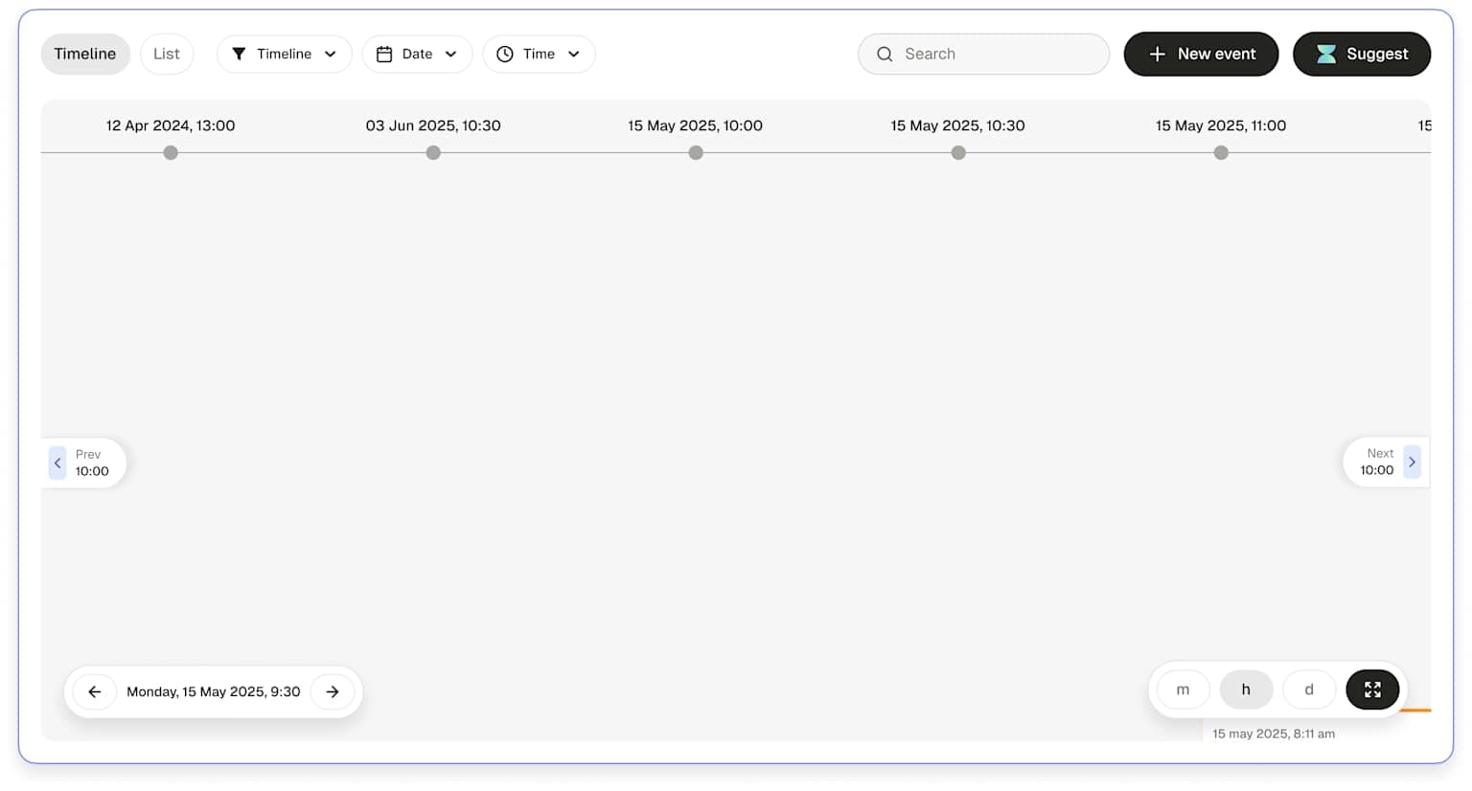Click the funnel icon in the Timeline filter

point(240,54)
